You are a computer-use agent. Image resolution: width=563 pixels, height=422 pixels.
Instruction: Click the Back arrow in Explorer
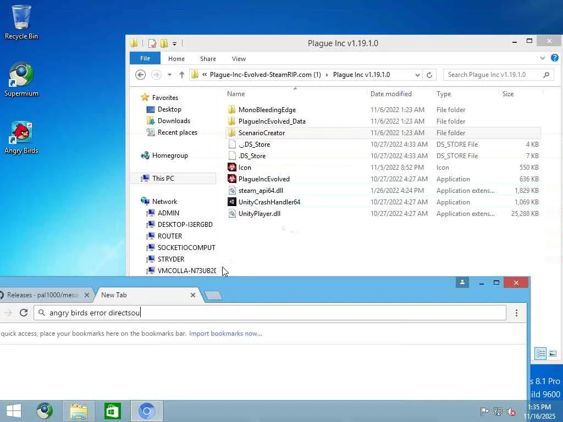140,75
